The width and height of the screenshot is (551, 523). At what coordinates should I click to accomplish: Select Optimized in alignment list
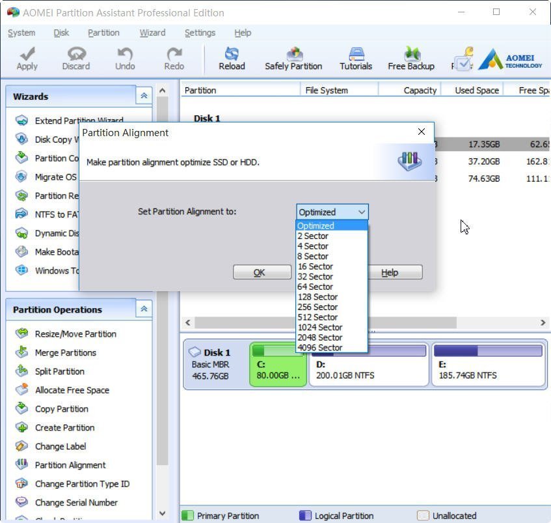332,225
